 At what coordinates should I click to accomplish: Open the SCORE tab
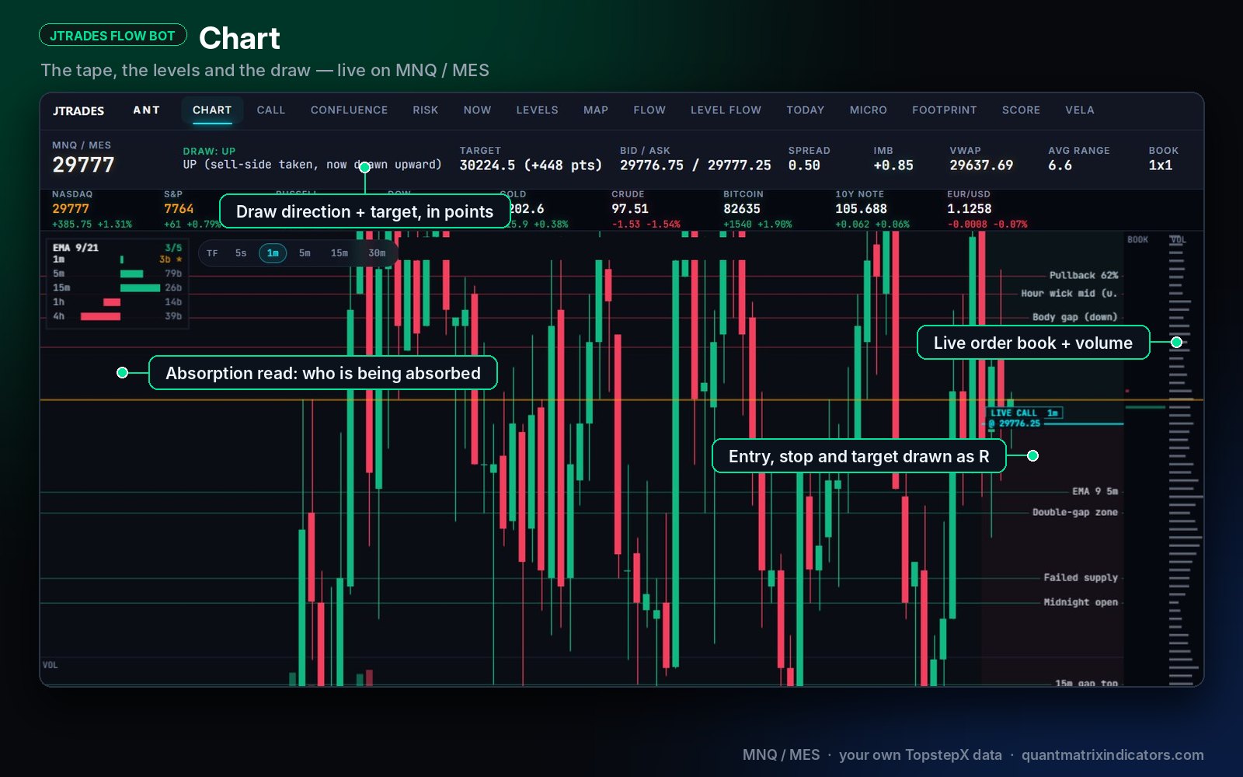(1021, 110)
